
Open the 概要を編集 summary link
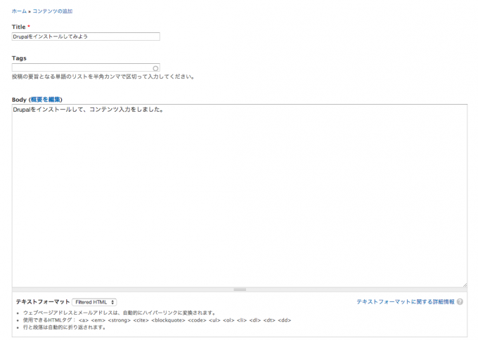pyautogui.click(x=46, y=100)
